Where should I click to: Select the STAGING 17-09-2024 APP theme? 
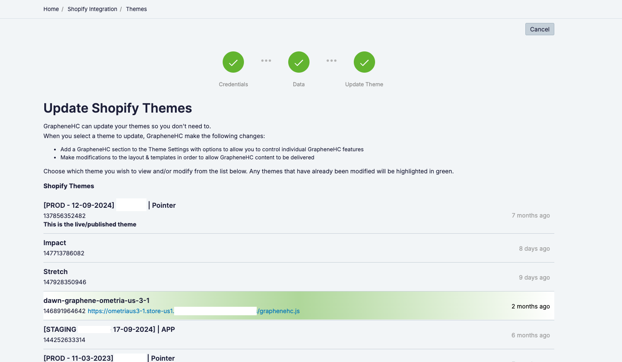pyautogui.click(x=299, y=335)
